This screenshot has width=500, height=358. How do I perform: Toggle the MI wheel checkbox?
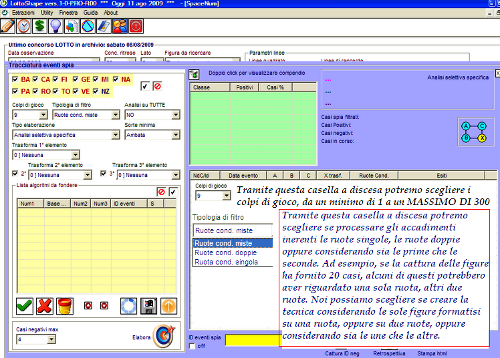[96, 79]
